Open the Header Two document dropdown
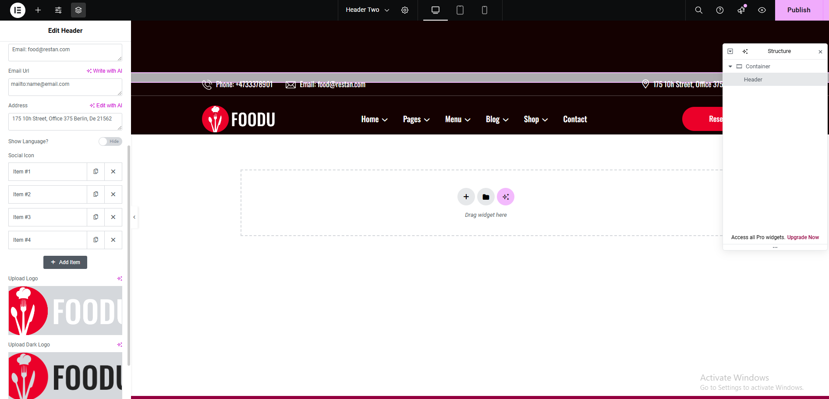Viewport: 829px width, 399px height. click(367, 10)
